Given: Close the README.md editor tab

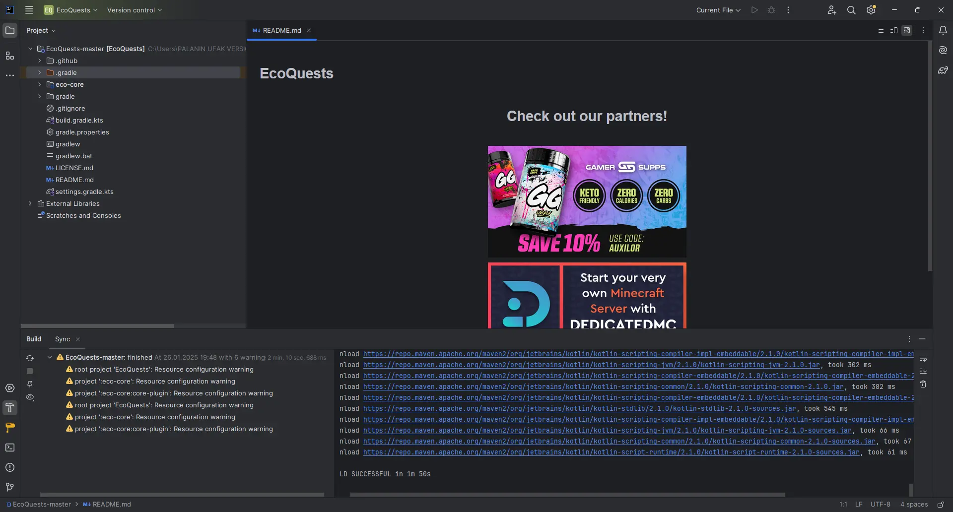Looking at the screenshot, I should click(x=309, y=30).
